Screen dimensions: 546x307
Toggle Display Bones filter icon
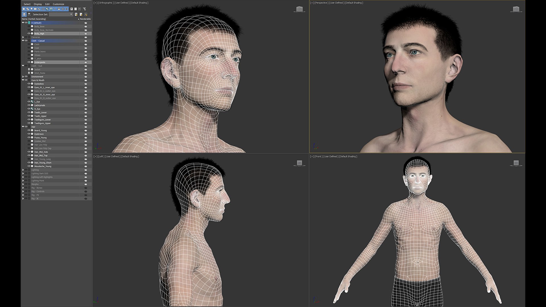(x=55, y=9)
